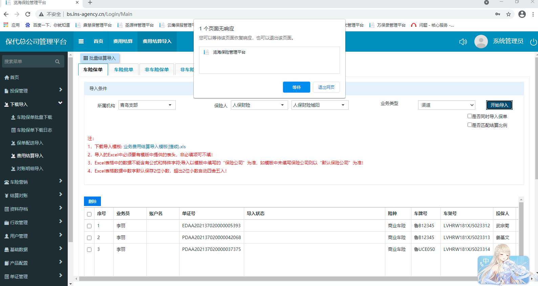Viewport: 538px width, 286px height.
Task: Click the 搜索菜单 search field
Action: click(x=28, y=61)
